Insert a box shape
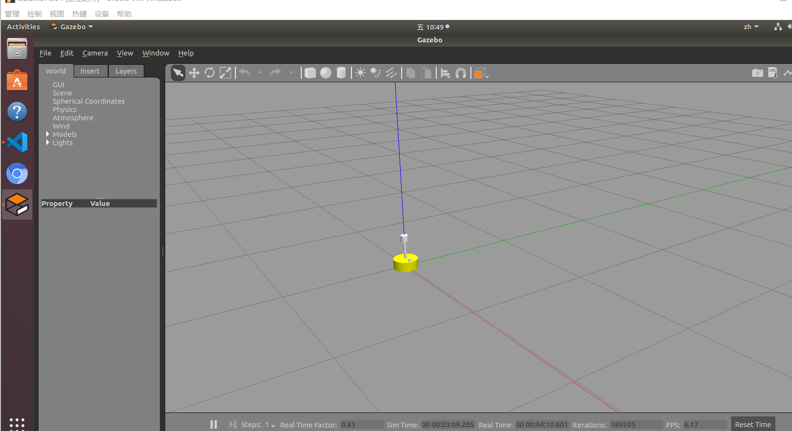This screenshot has height=431, width=792. click(x=310, y=73)
